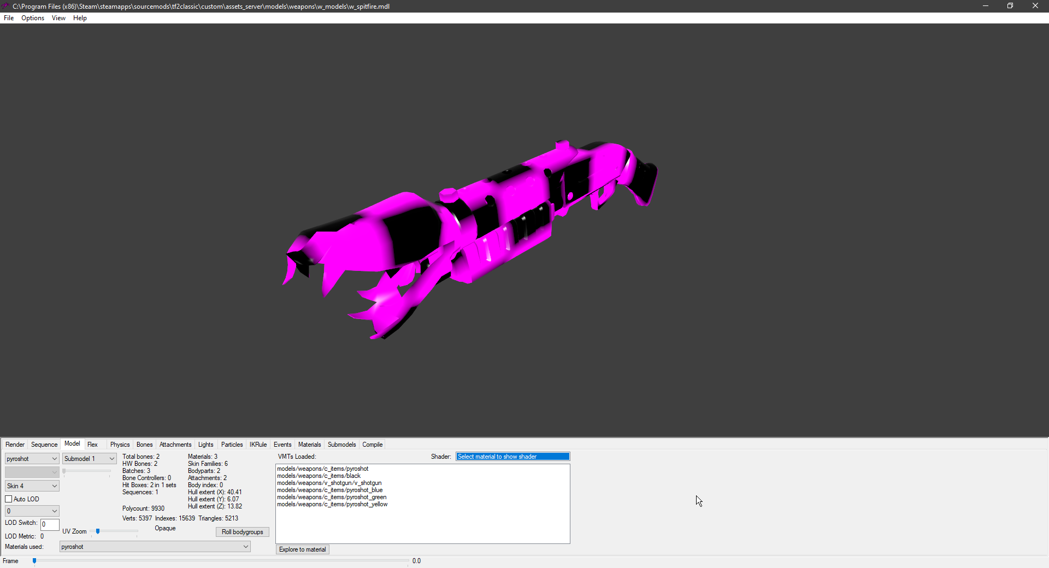Screen dimensions: 1049x568
Task: Open the Materials tab
Action: [309, 445]
